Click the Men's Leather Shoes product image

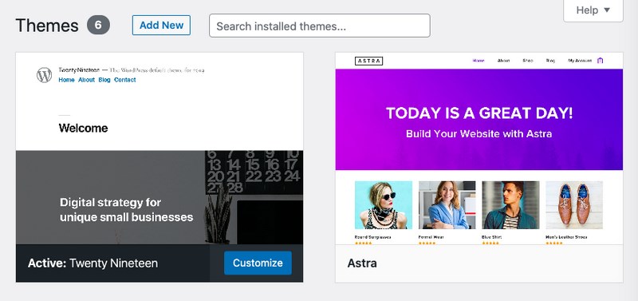[x=574, y=205]
